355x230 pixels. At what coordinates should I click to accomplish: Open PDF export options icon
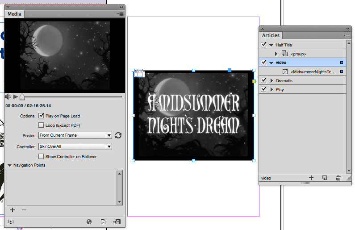[103, 222]
